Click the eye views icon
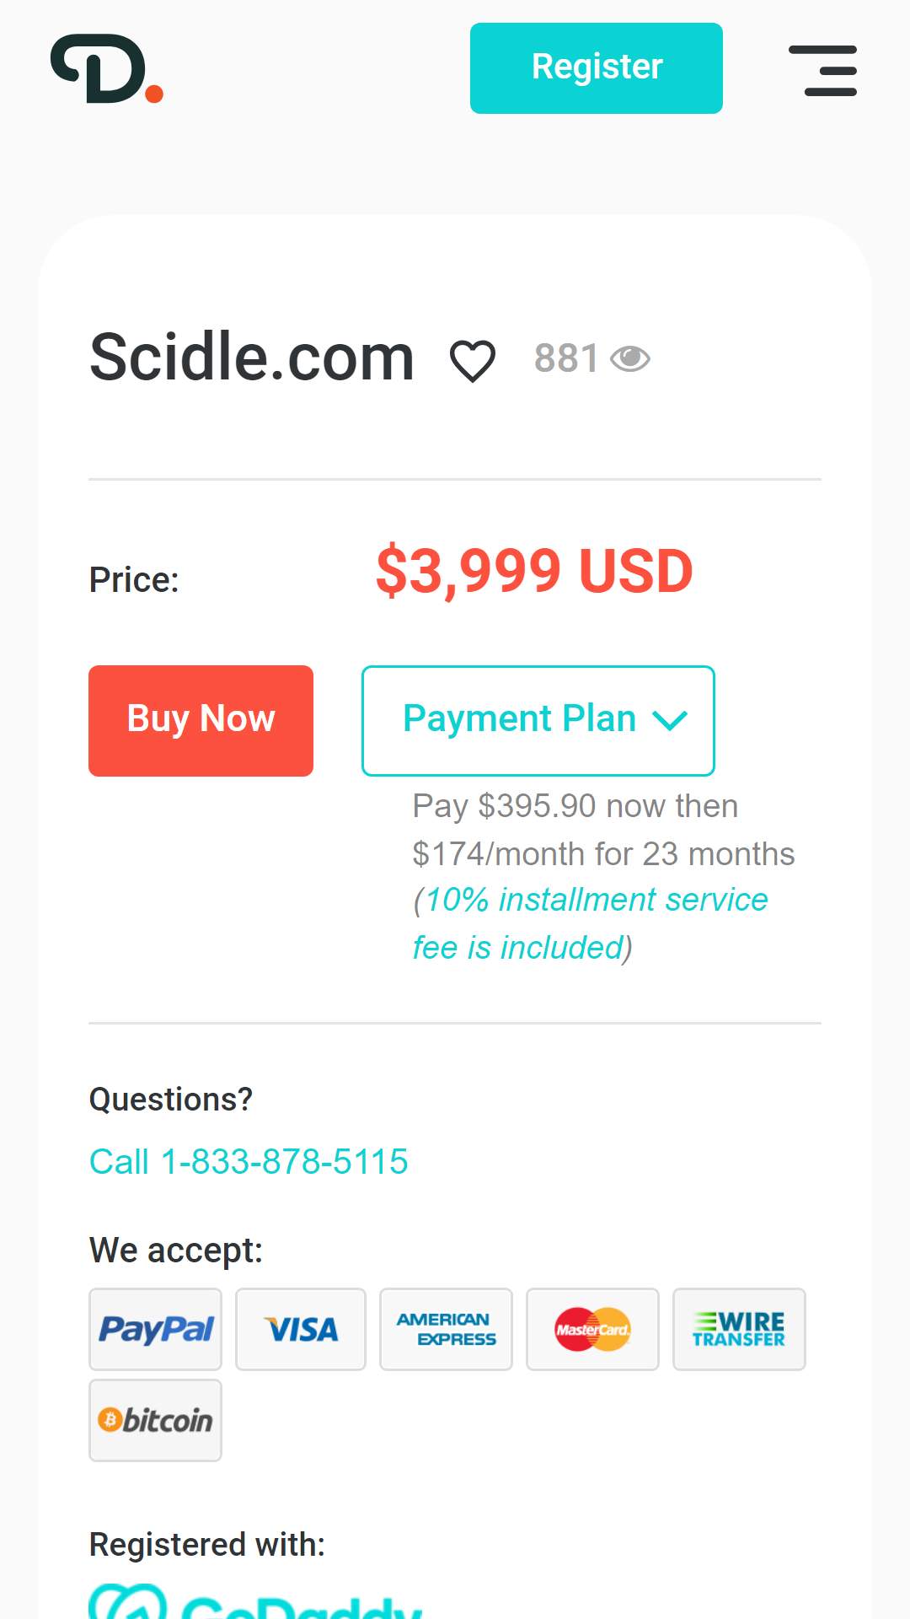Image resolution: width=910 pixels, height=1619 pixels. click(630, 359)
